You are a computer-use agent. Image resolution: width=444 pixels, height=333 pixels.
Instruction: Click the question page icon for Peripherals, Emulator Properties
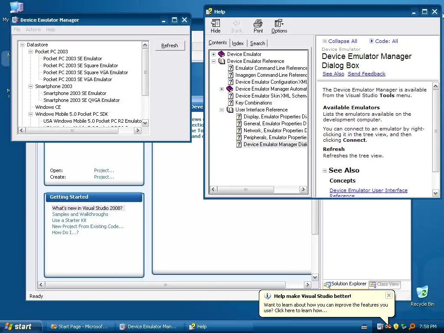pos(239,137)
